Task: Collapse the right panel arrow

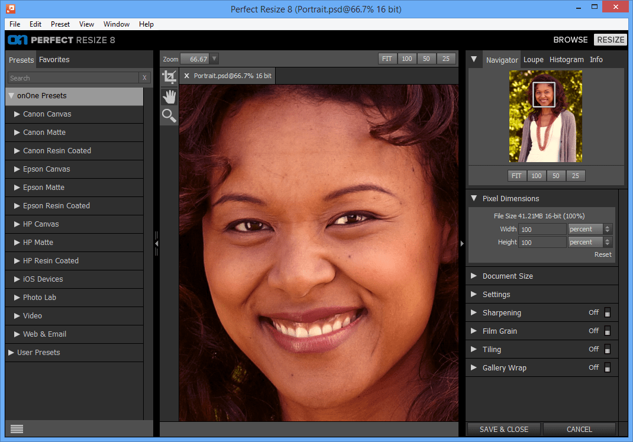Action: click(x=462, y=243)
